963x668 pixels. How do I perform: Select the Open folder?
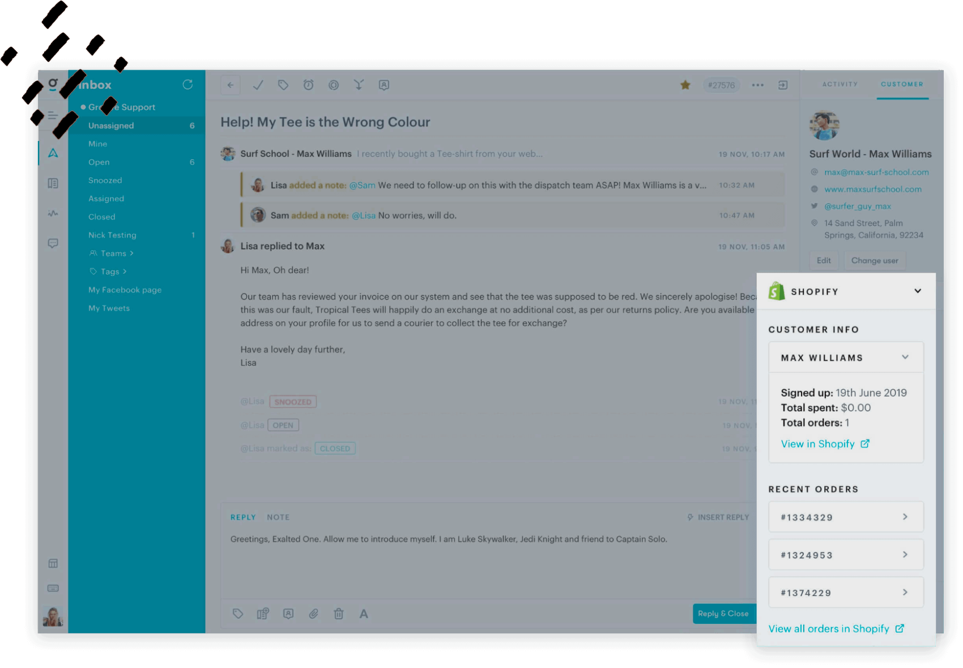137,162
